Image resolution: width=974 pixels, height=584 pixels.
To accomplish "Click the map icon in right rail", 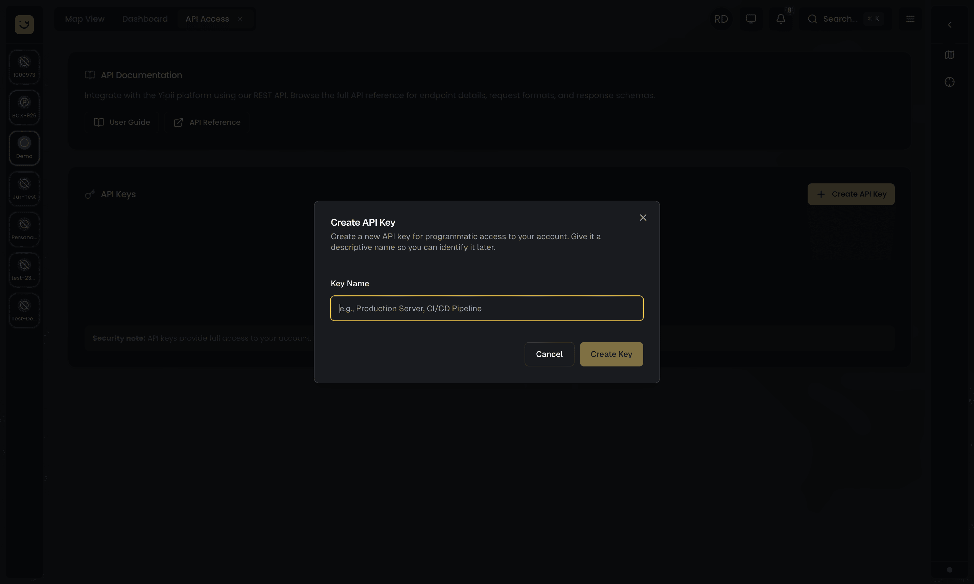I will pyautogui.click(x=949, y=55).
